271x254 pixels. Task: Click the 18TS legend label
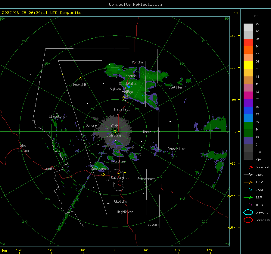tap(259, 205)
